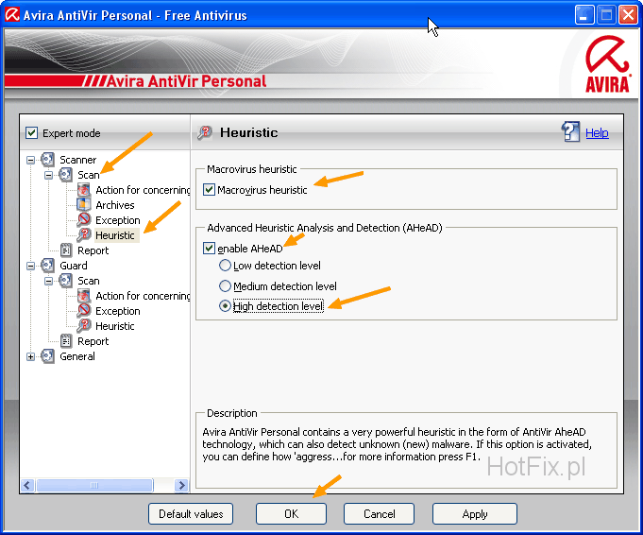Click the Guard node icon
643x535 pixels.
(x=47, y=266)
